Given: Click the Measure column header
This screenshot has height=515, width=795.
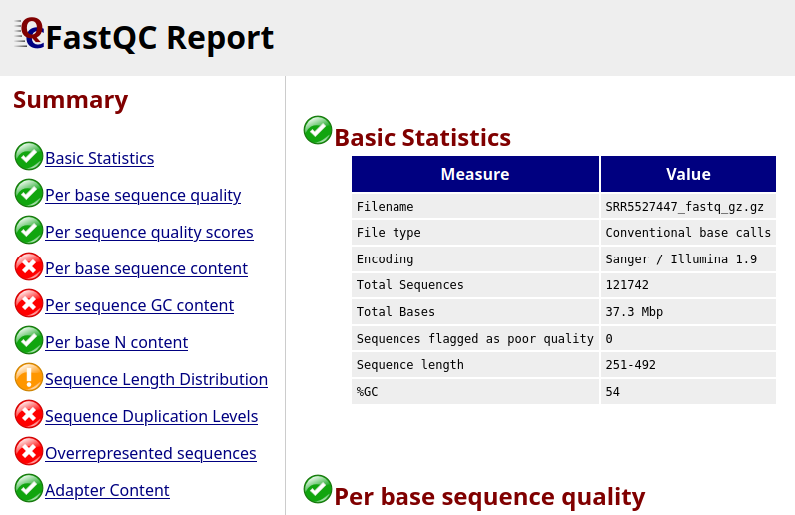Looking at the screenshot, I should [x=475, y=174].
